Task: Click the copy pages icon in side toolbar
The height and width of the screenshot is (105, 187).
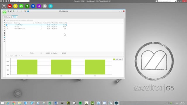Action: (4, 35)
